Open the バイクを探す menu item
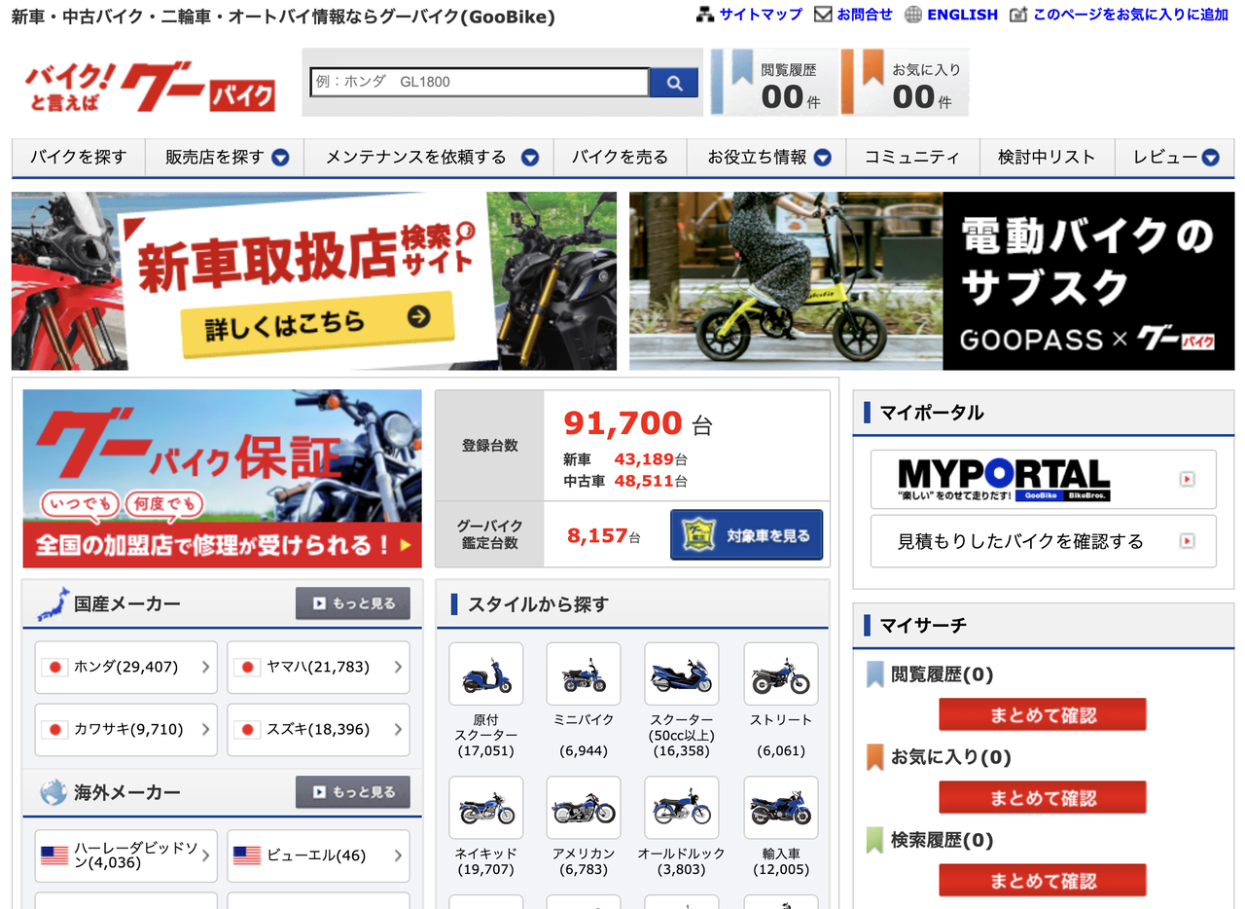Image resolution: width=1245 pixels, height=909 pixels. pos(79,158)
